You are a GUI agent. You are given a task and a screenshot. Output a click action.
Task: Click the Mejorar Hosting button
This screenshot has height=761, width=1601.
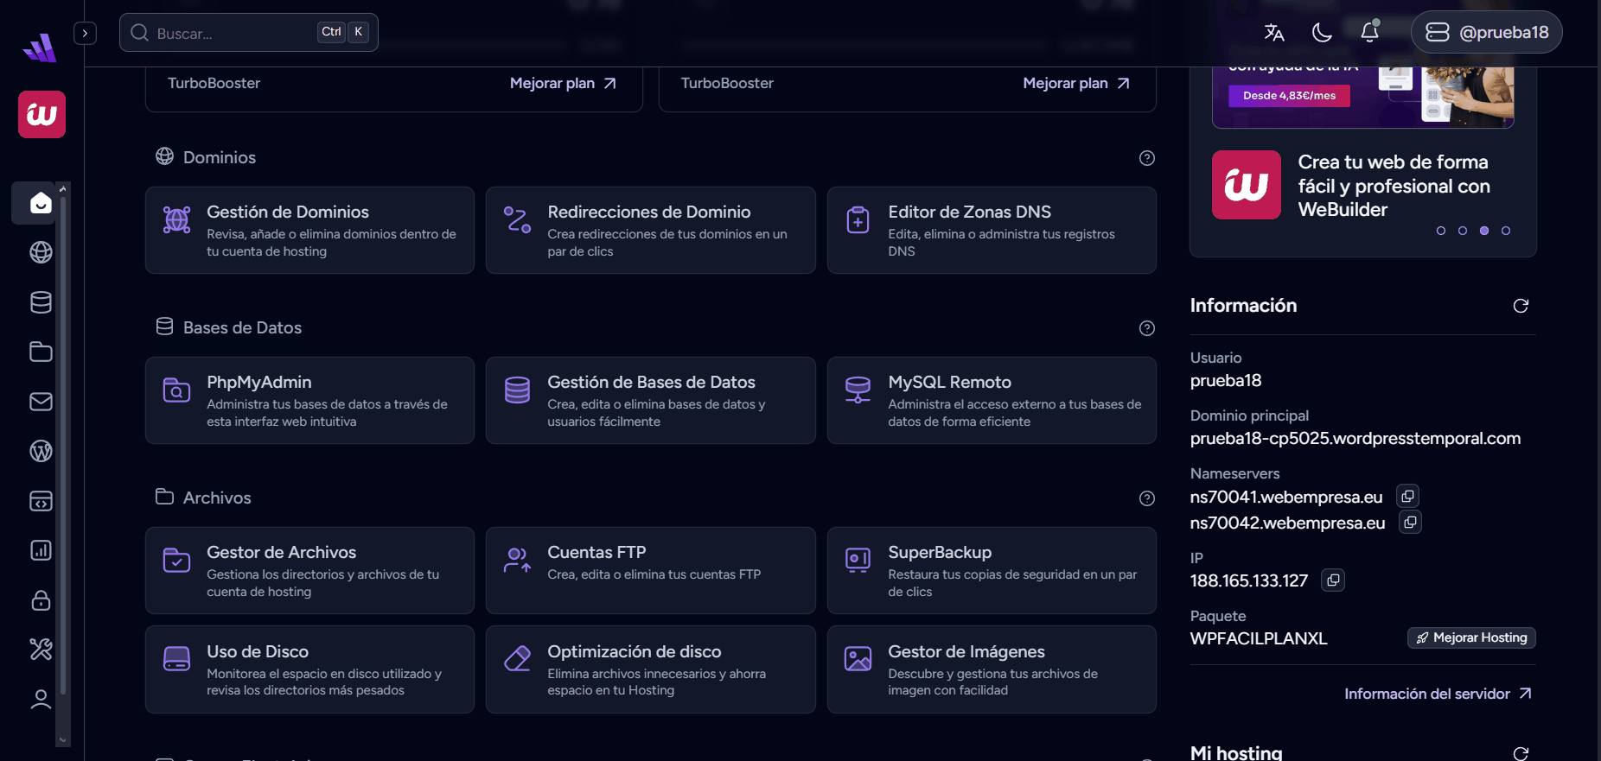point(1471,638)
